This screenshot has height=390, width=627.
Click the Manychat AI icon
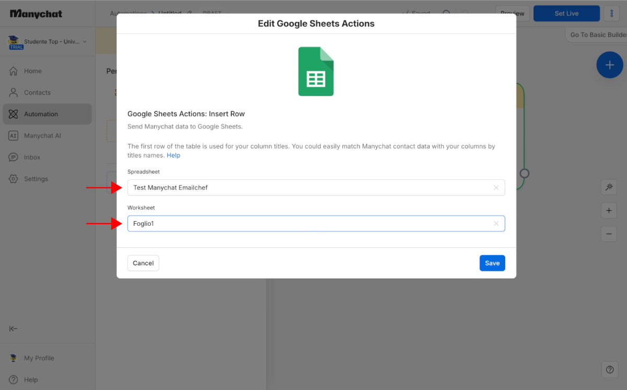click(14, 135)
